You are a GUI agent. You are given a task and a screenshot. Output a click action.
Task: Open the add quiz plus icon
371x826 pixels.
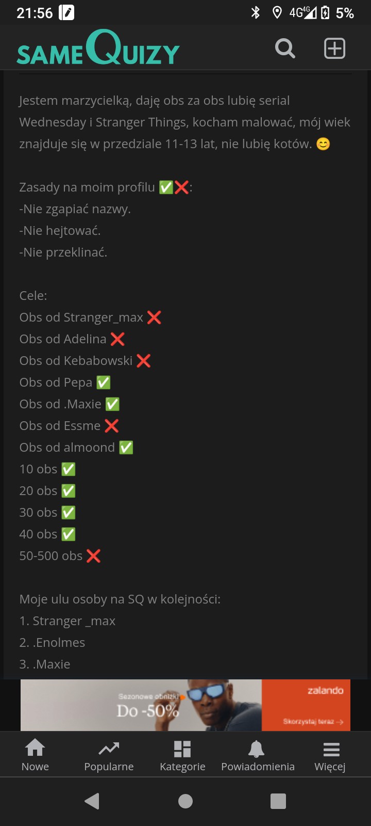tap(334, 49)
